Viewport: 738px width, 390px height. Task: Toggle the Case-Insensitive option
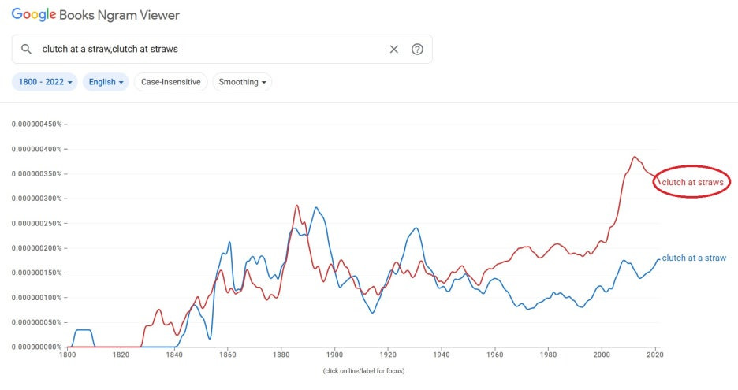[171, 82]
